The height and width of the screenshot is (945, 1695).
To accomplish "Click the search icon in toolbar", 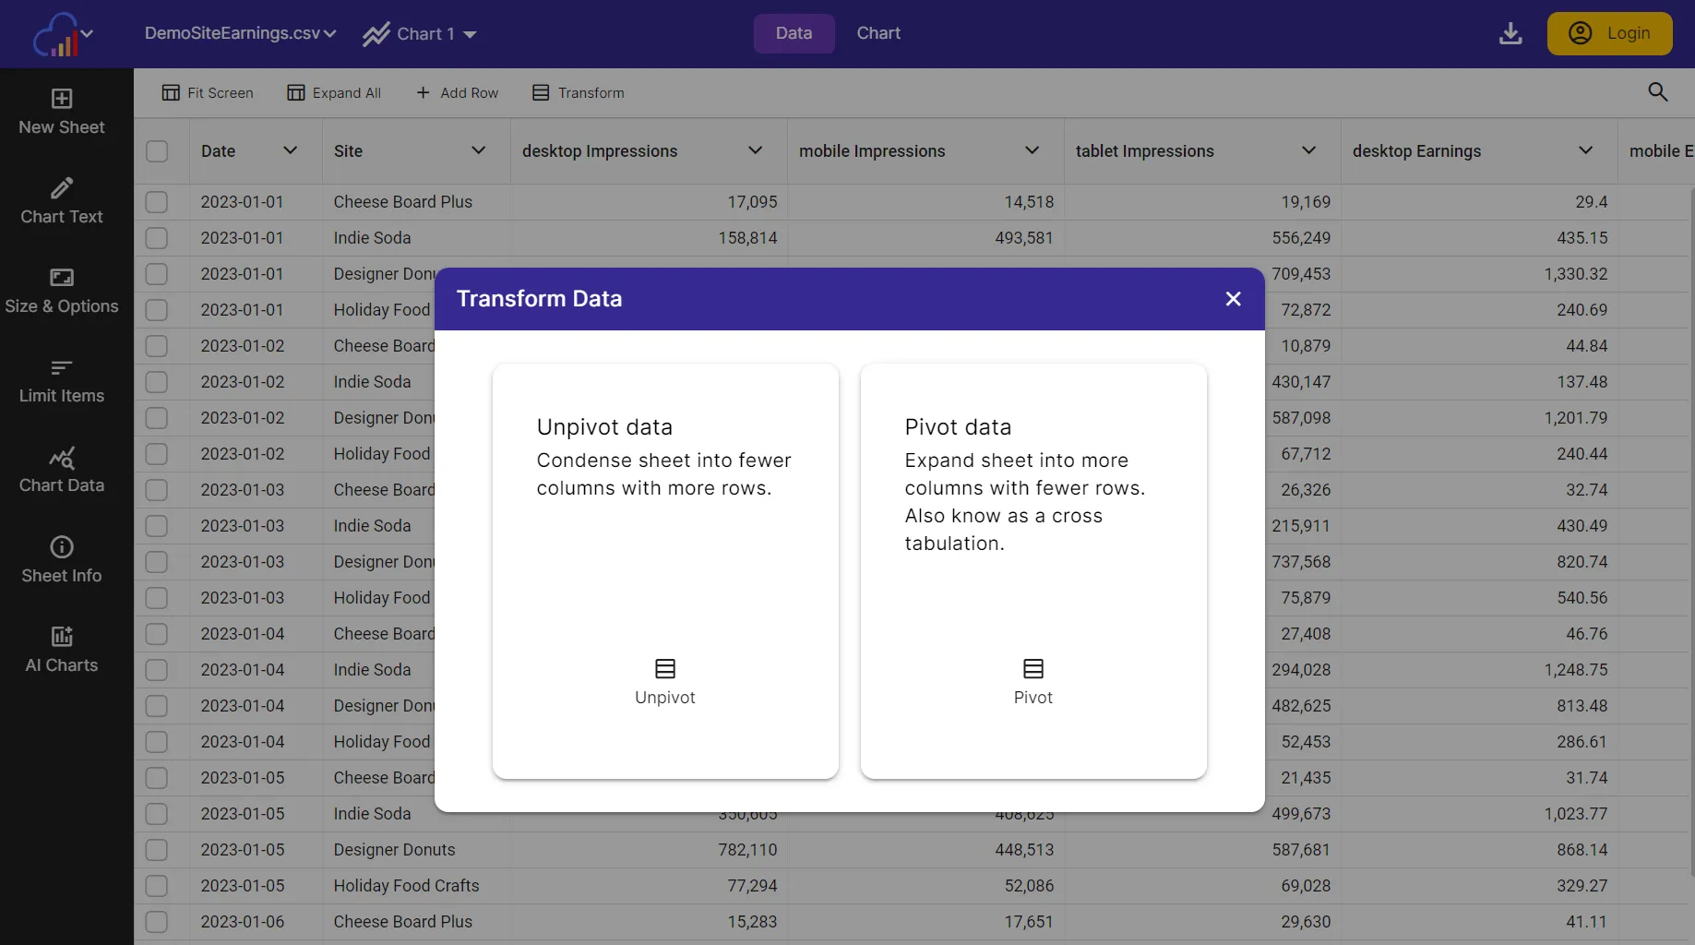I will (1657, 92).
